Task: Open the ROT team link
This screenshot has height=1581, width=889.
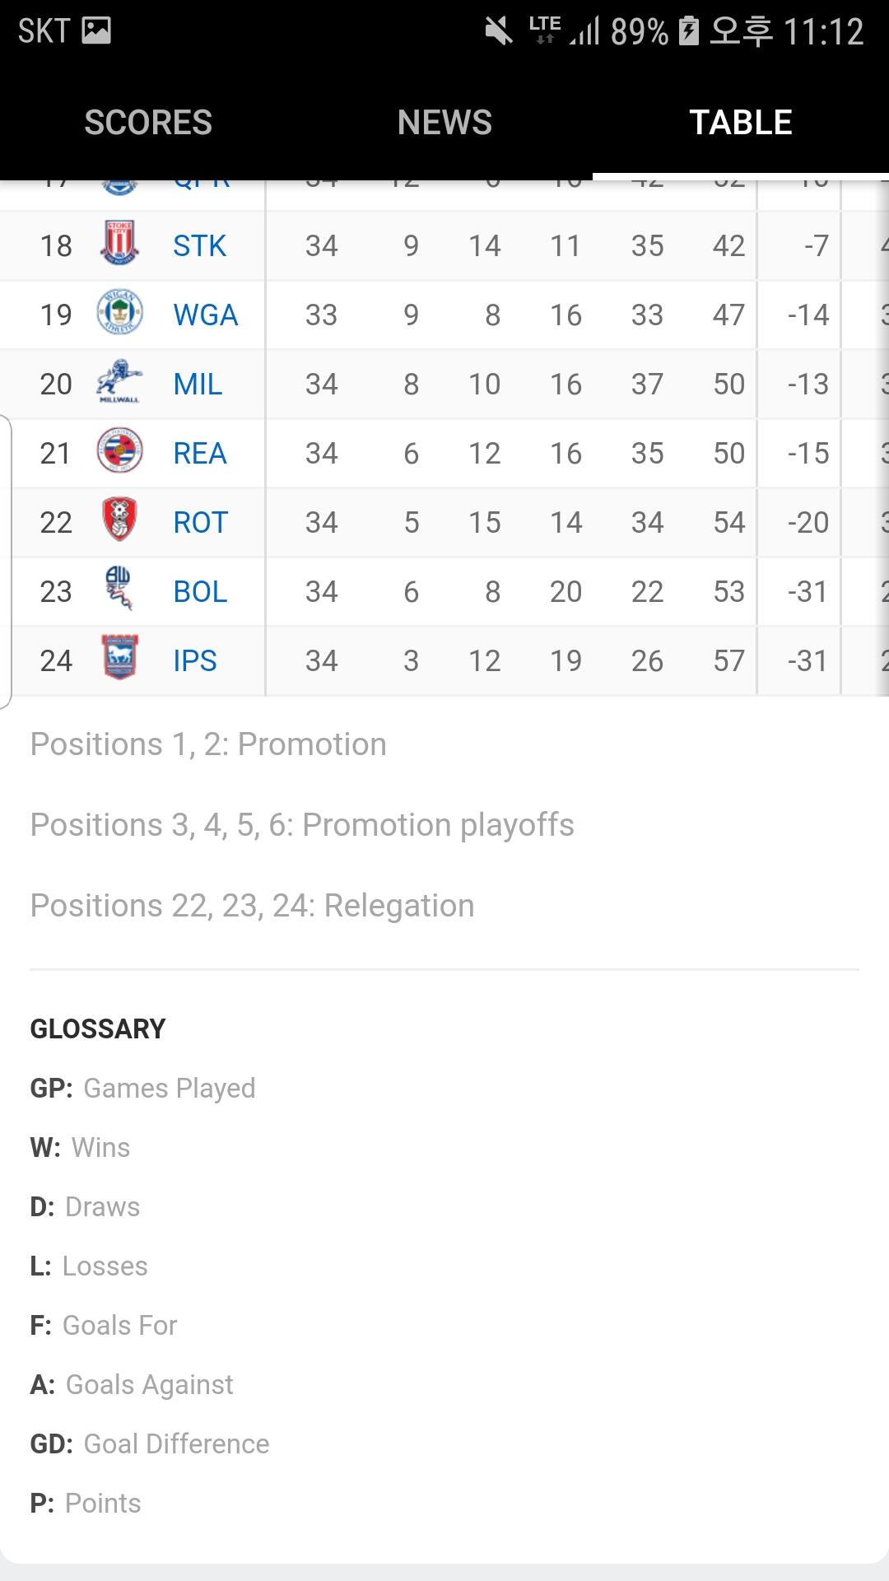Action: pyautogui.click(x=200, y=522)
